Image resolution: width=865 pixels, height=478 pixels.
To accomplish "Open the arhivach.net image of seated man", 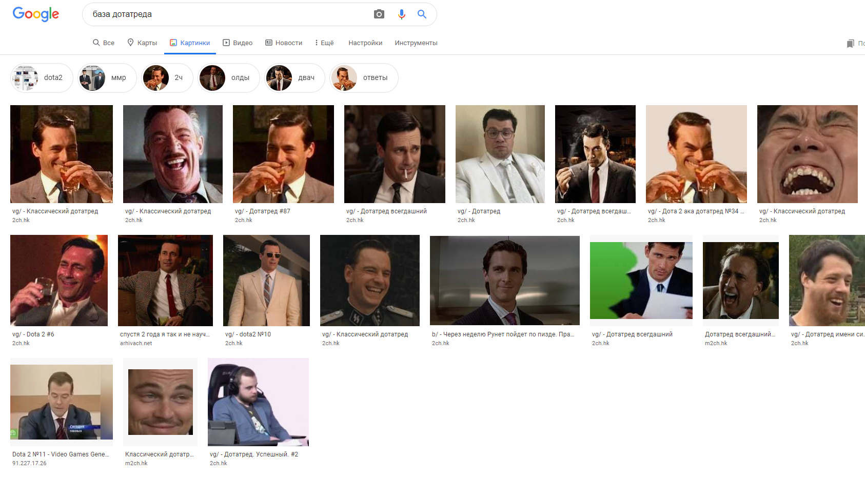I will (x=165, y=281).
